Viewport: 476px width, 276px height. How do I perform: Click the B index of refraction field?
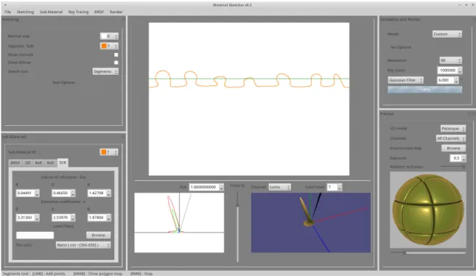tap(97, 193)
